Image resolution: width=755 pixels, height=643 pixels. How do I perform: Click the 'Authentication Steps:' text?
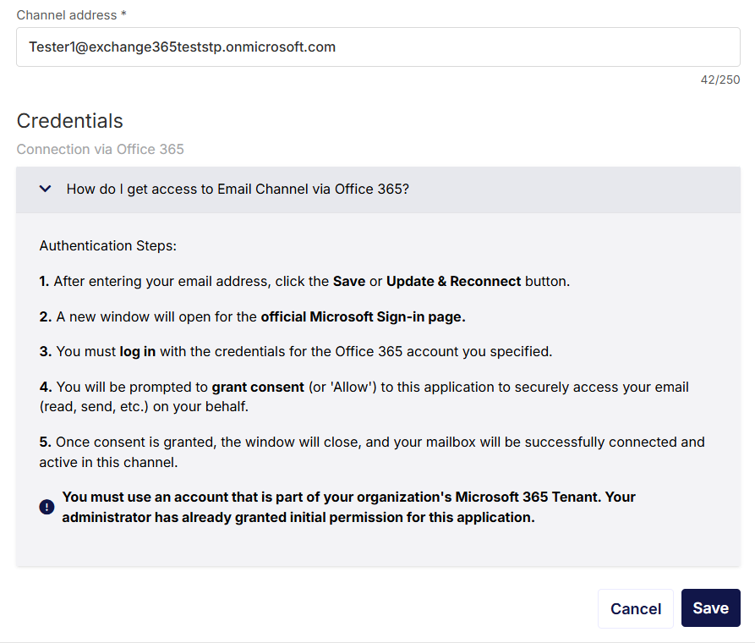(108, 246)
